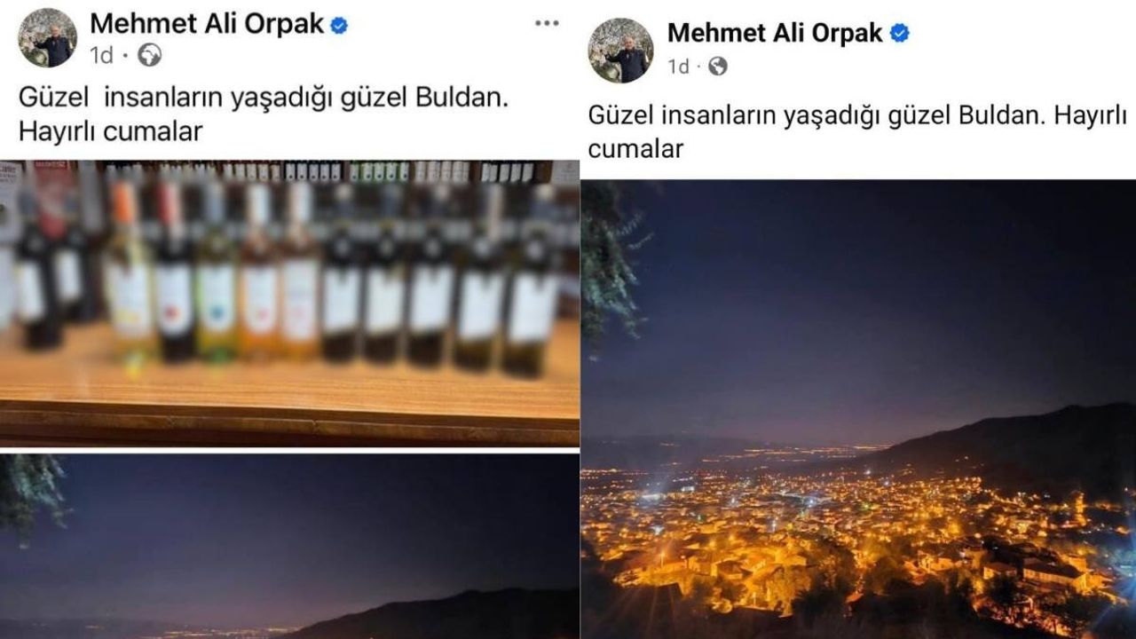Click the 1d timestamp on the left post
The width and height of the screenshot is (1136, 639).
coord(101,56)
